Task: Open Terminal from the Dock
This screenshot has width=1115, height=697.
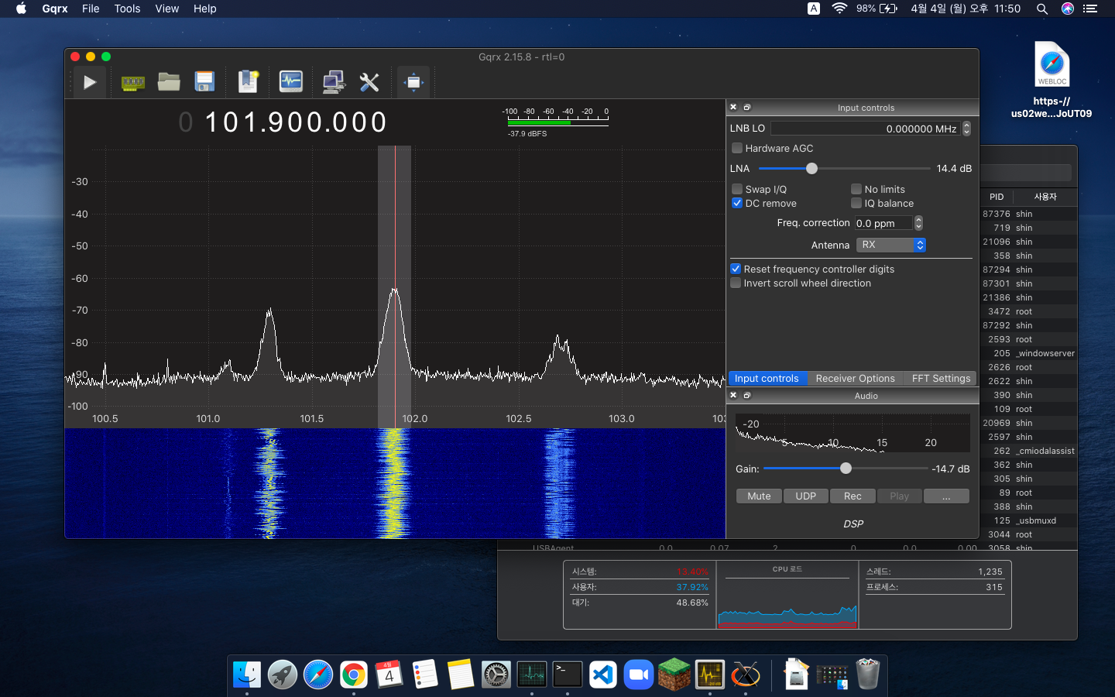Action: tap(568, 675)
